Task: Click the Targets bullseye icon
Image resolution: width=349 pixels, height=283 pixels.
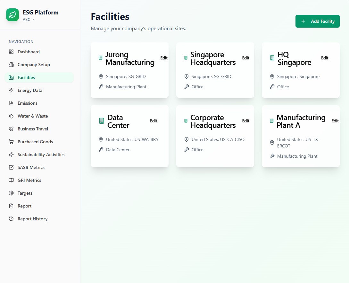Action: [x=11, y=193]
